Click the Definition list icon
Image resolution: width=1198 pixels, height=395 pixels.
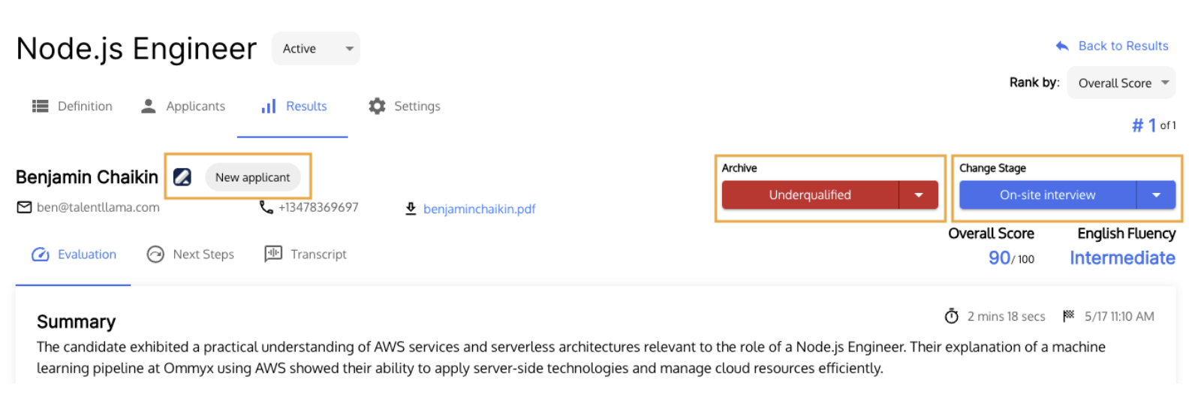click(x=41, y=107)
